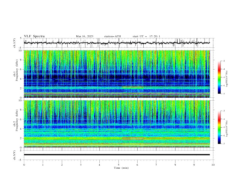Click time axis tick label "7"

156,165
